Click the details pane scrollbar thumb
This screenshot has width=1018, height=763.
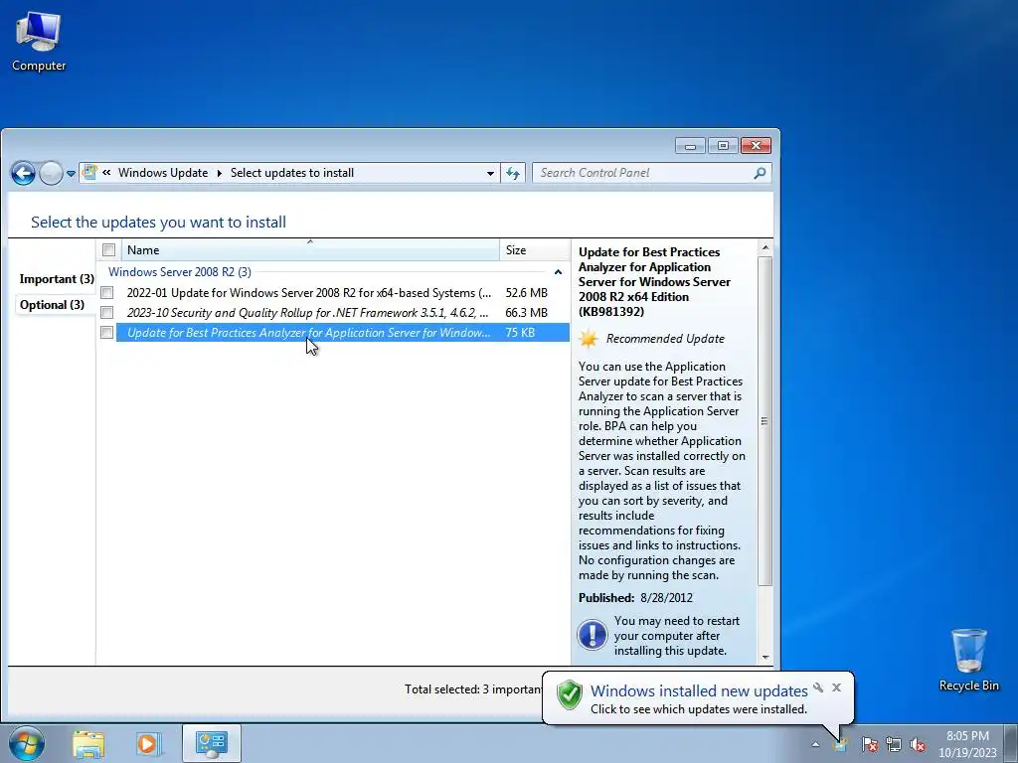[764, 421]
